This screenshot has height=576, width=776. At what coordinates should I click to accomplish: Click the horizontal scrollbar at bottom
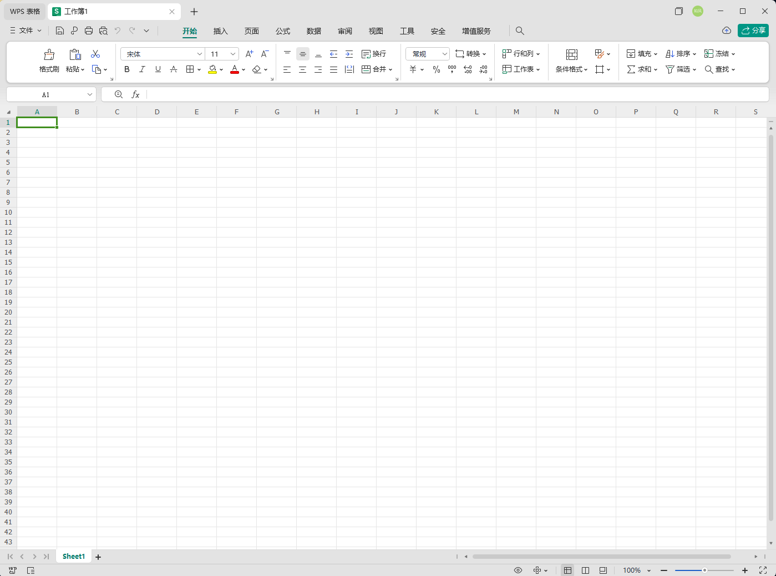click(602, 556)
